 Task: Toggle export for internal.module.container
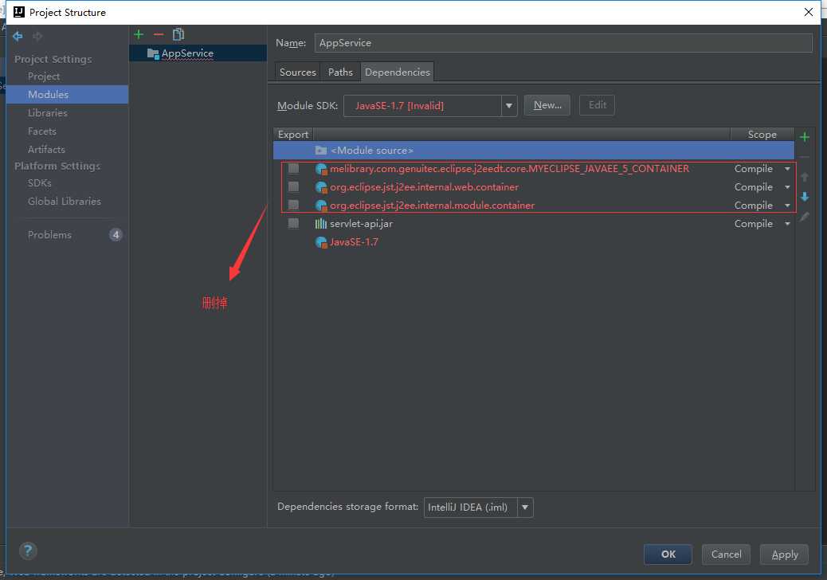click(x=294, y=205)
